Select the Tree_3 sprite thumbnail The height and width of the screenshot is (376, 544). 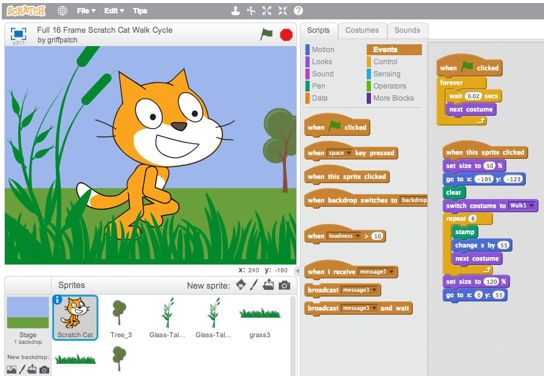point(120,318)
